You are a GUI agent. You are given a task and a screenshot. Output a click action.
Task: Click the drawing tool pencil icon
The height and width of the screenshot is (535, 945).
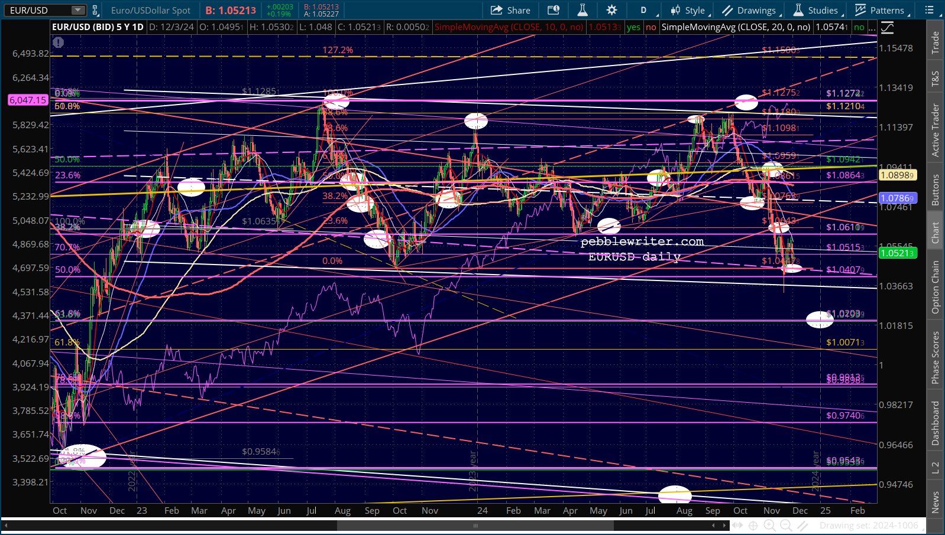tap(803, 526)
